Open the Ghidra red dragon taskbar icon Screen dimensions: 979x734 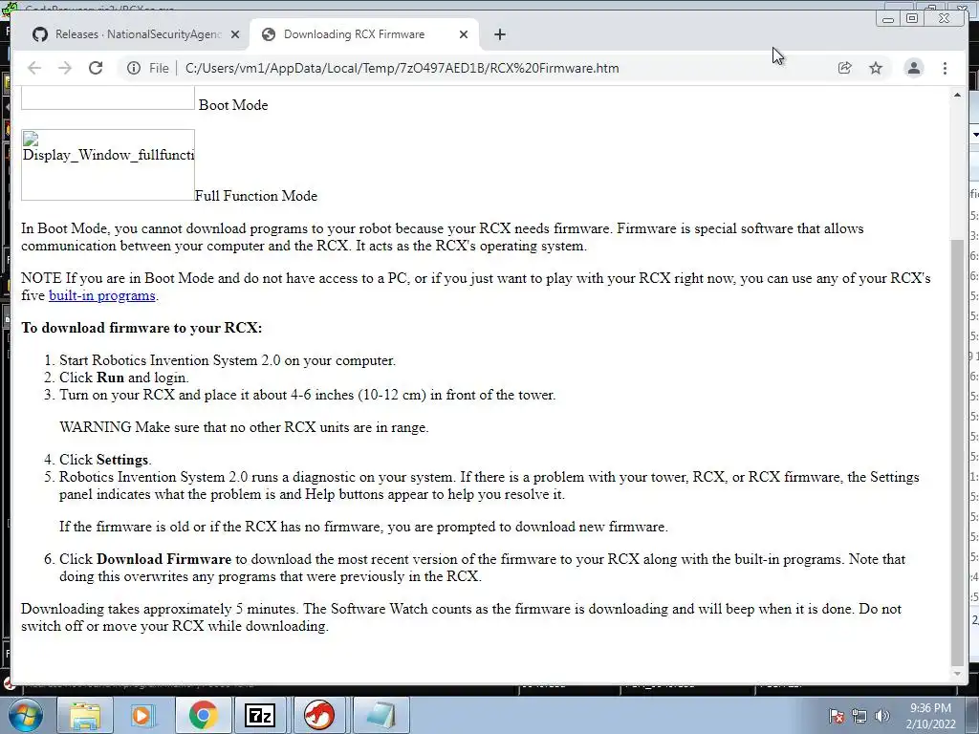[x=319, y=715]
